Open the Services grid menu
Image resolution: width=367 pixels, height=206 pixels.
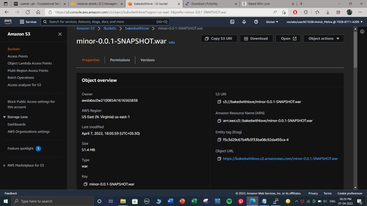[x=28, y=22]
